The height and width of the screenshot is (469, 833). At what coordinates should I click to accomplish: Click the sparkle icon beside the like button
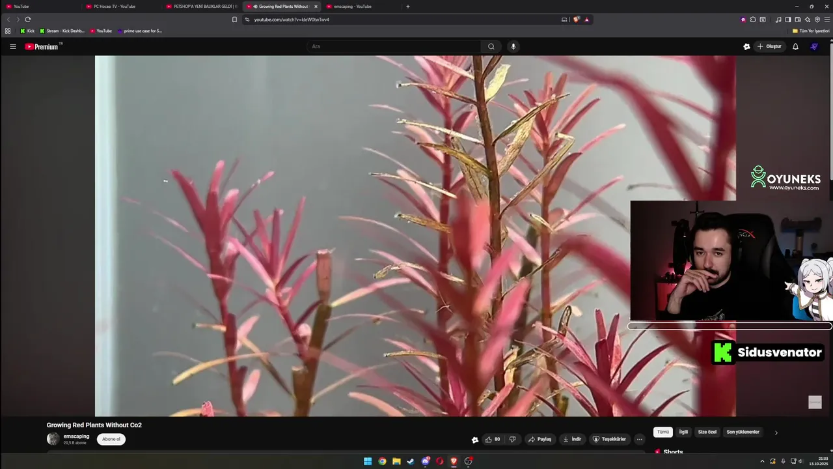click(475, 440)
